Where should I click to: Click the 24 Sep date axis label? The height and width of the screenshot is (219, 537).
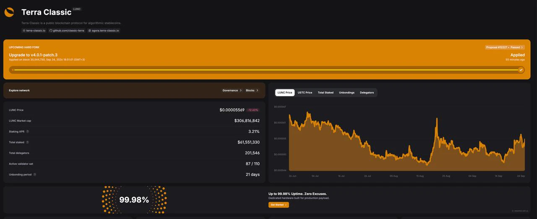521,176
